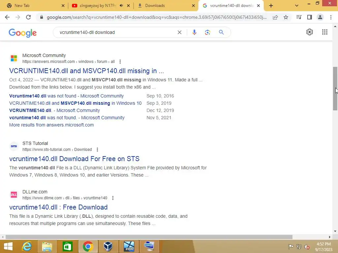Submit search with the magnifier icon

221,32
